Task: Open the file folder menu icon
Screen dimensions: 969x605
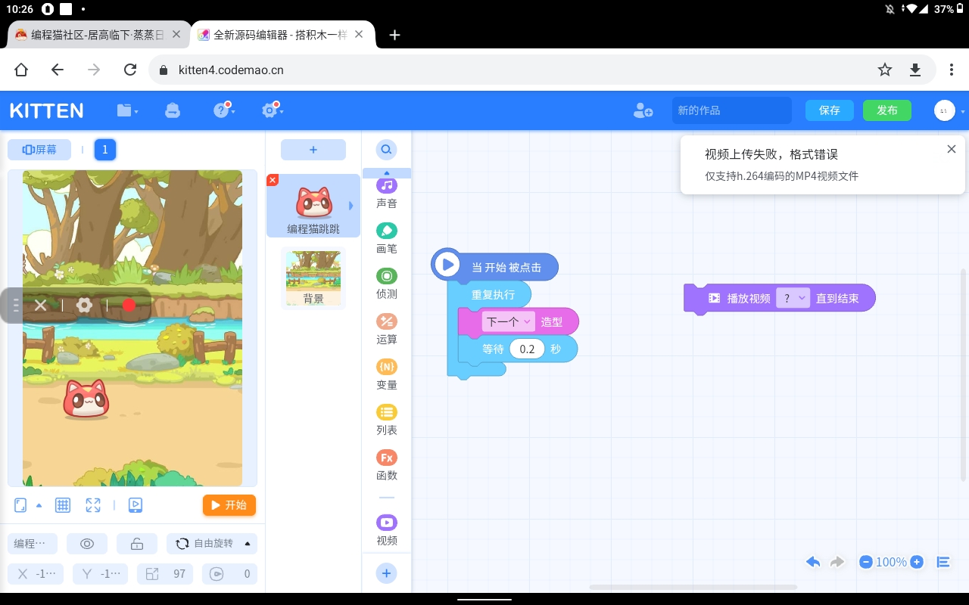Action: point(126,110)
